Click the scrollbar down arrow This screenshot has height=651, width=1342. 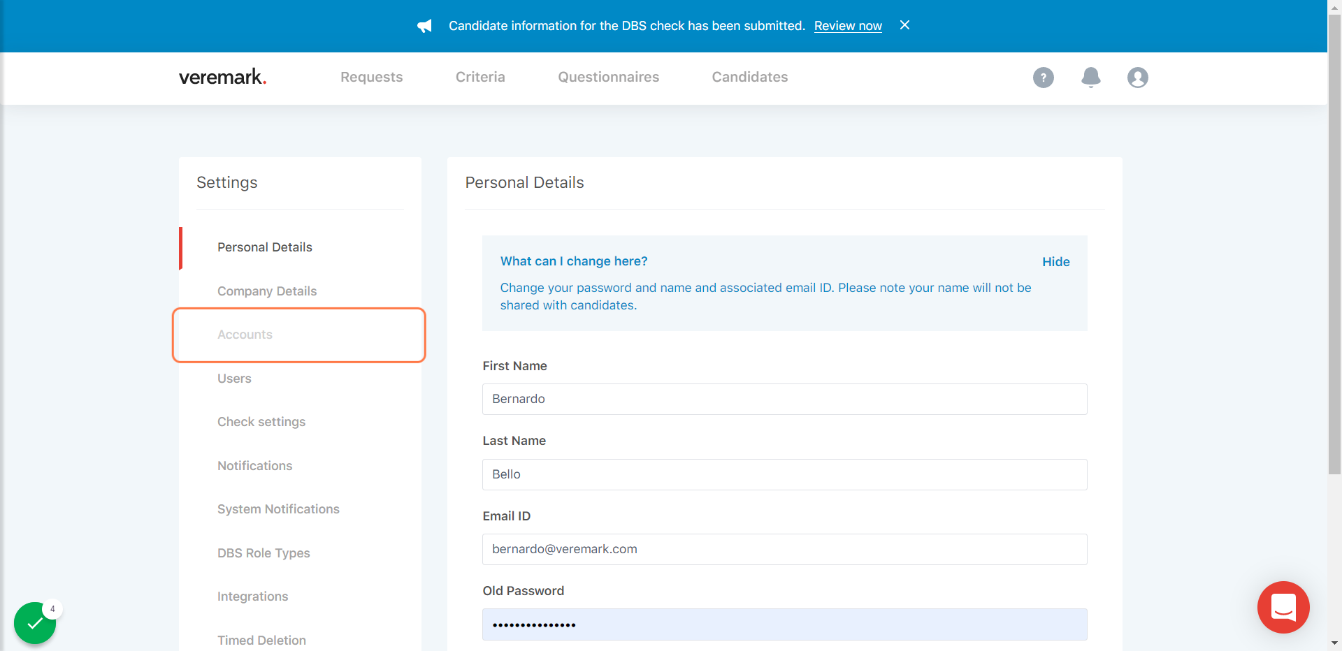point(1334,643)
